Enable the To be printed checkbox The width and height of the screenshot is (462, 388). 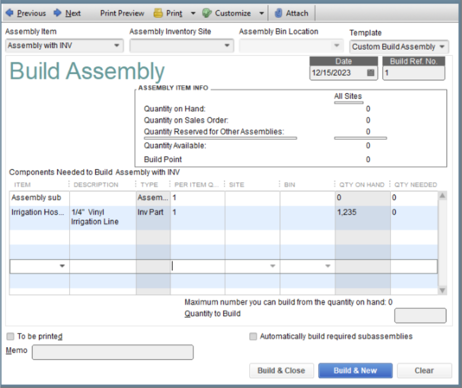[x=9, y=336]
